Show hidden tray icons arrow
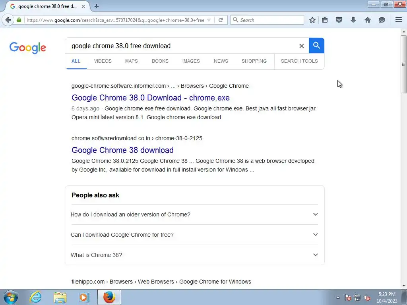Viewport: 407px width, 305px height. (338, 297)
